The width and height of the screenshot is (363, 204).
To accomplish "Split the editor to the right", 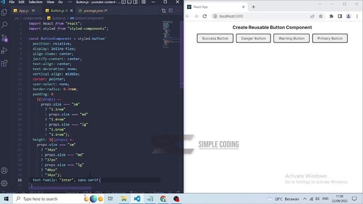I will [171, 11].
